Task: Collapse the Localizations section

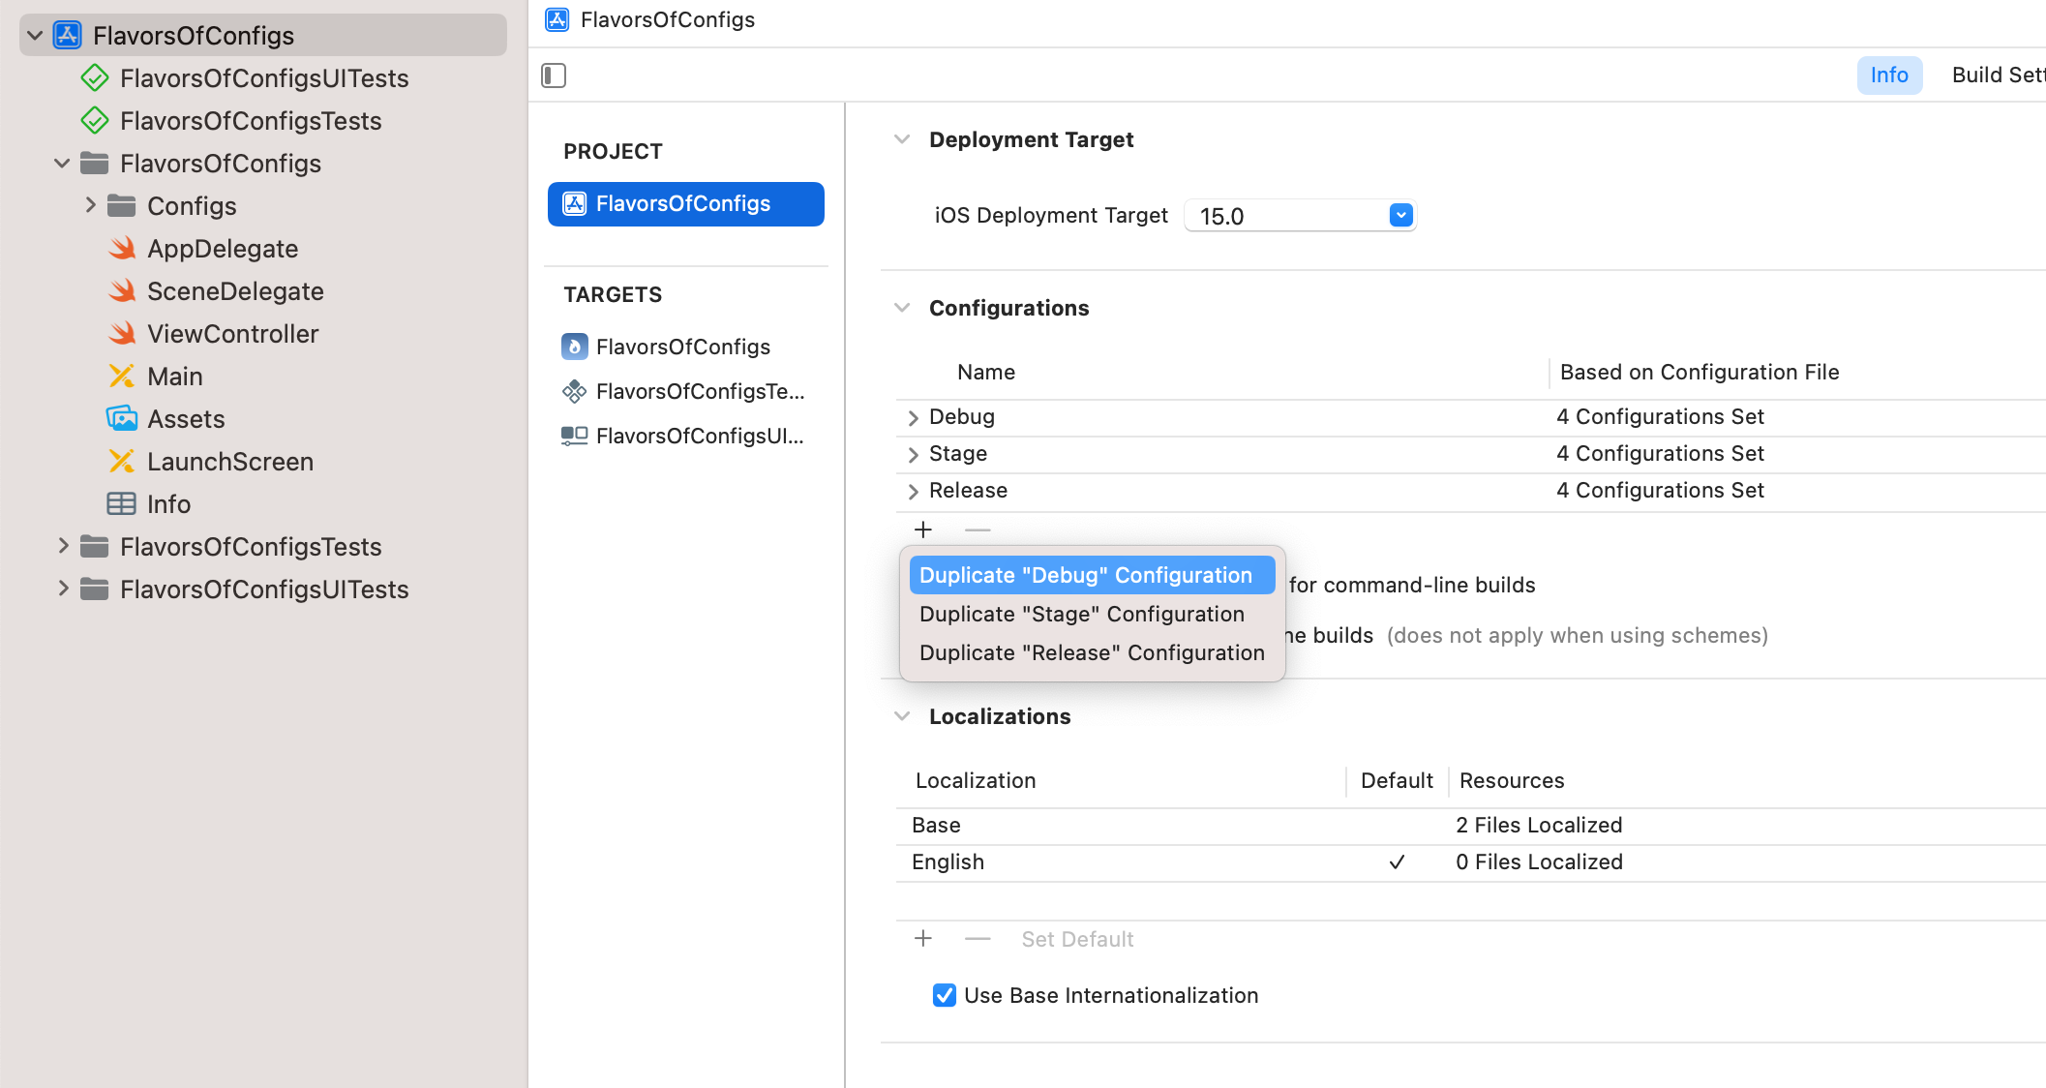Action: pos(902,716)
